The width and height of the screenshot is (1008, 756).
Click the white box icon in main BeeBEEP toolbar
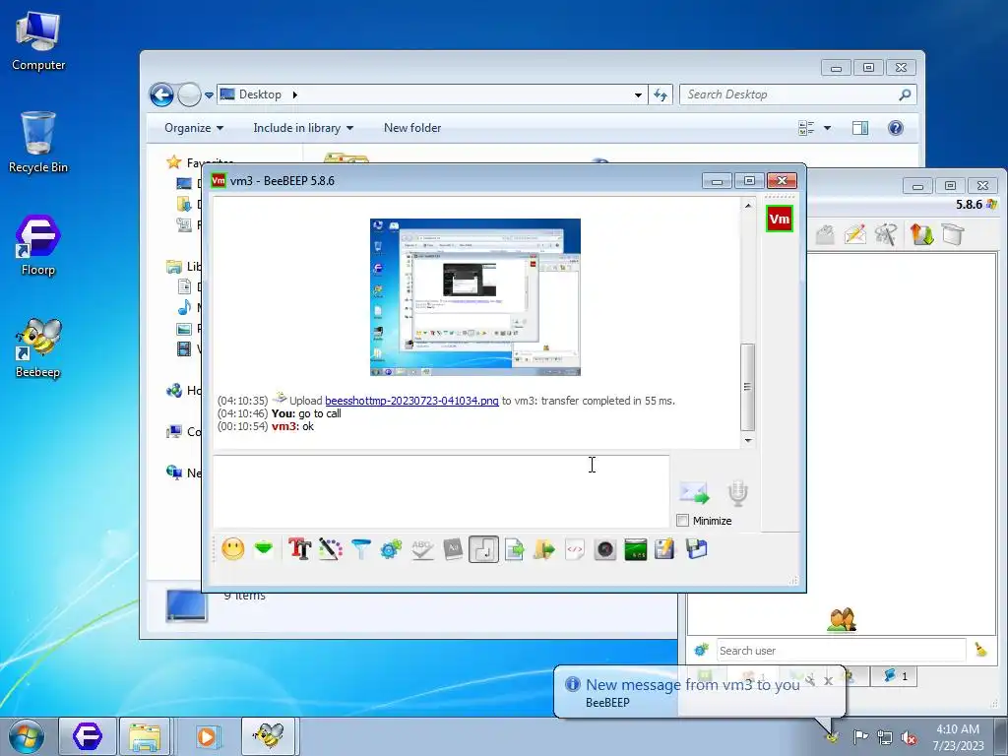[953, 234]
